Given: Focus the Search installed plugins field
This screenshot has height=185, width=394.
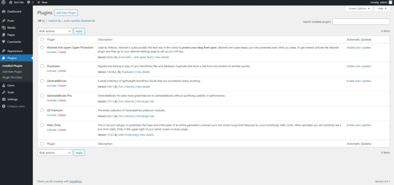Looking at the screenshot, I should coord(361,22).
